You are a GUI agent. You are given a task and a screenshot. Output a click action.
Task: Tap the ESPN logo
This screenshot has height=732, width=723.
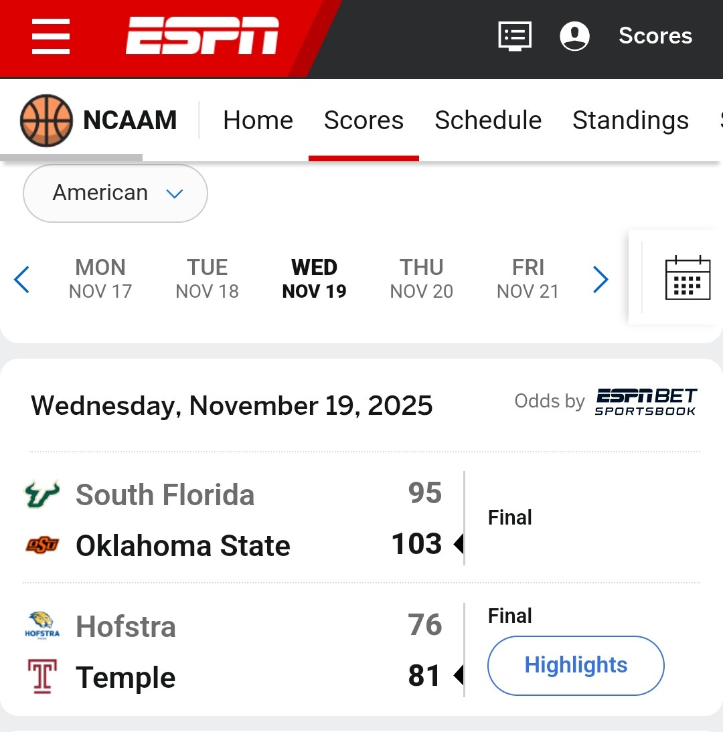(x=202, y=36)
